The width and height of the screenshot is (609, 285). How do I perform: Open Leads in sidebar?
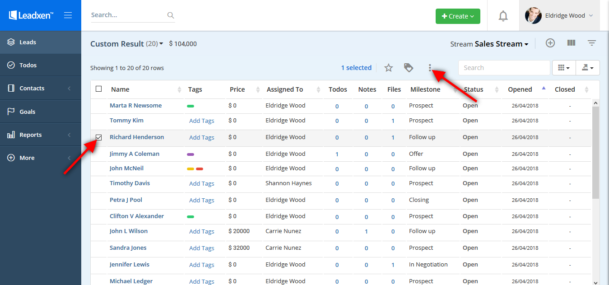point(41,42)
